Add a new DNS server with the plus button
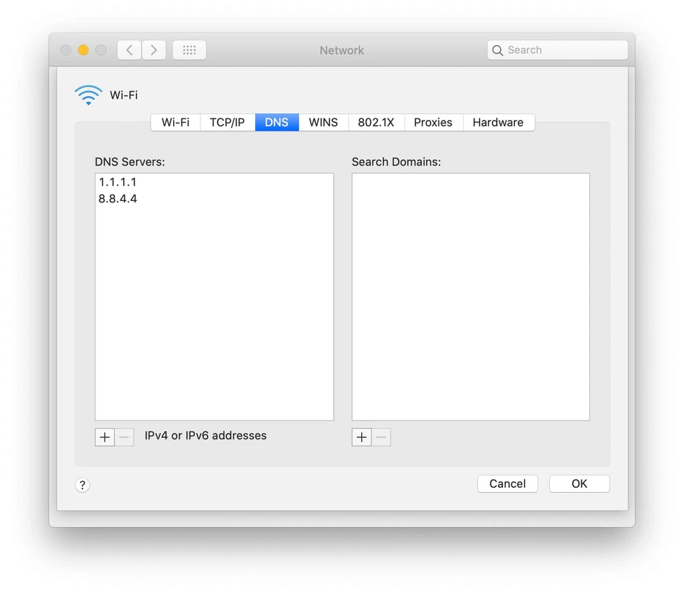 104,437
